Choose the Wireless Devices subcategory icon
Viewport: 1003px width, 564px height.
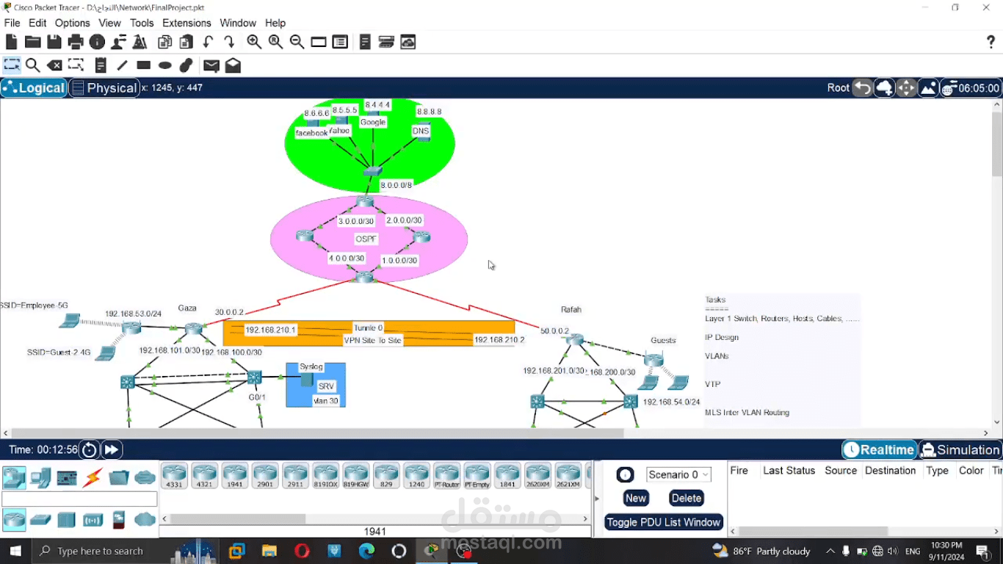[93, 520]
